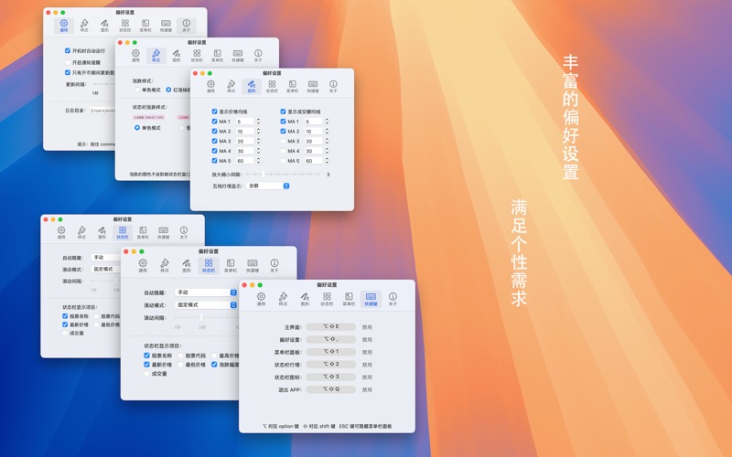Image resolution: width=732 pixels, height=457 pixels.
Task: Click the 关于 info icon in the 快捷键 window
Action: tap(393, 297)
